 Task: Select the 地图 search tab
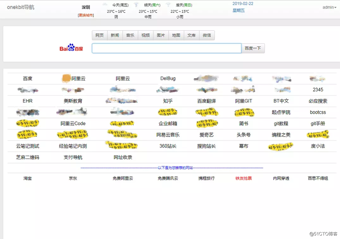click(x=176, y=35)
